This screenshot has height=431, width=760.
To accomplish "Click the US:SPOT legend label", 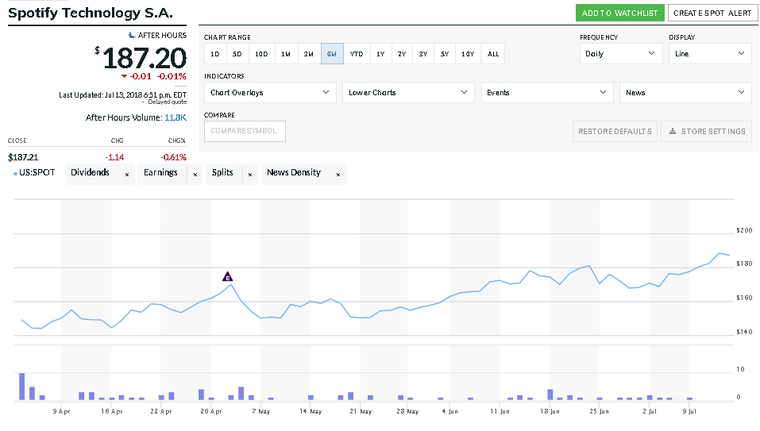I will [x=37, y=172].
